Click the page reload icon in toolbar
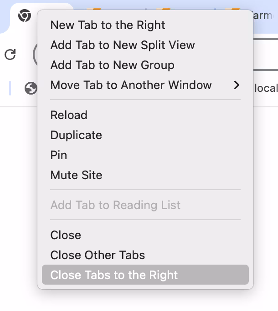 tap(10, 55)
